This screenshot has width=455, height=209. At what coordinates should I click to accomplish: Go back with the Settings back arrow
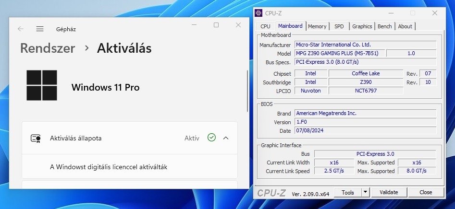click(20, 29)
